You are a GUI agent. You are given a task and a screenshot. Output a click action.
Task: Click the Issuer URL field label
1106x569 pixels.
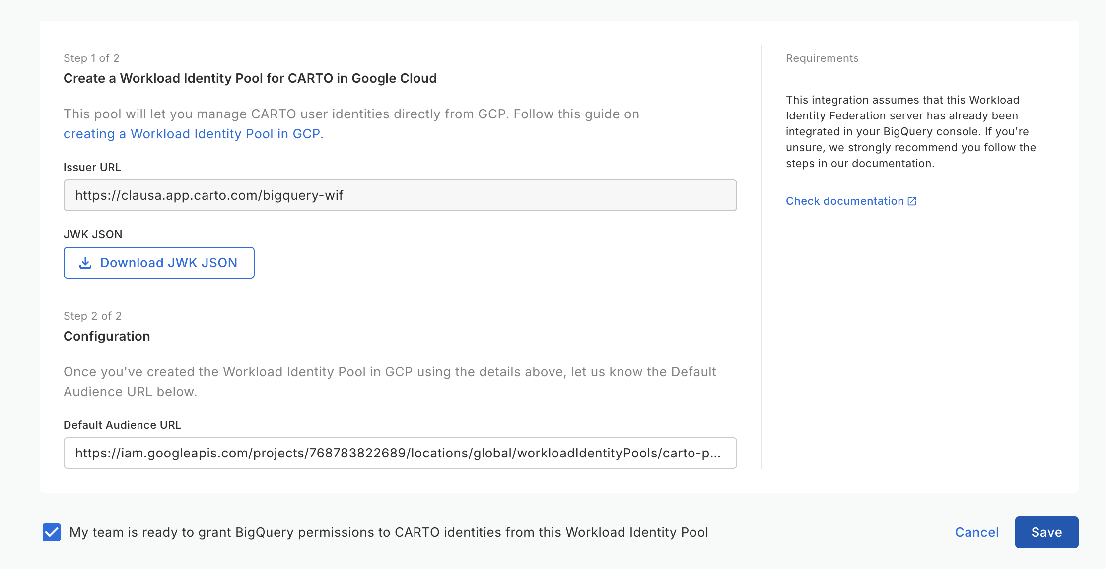tap(92, 168)
